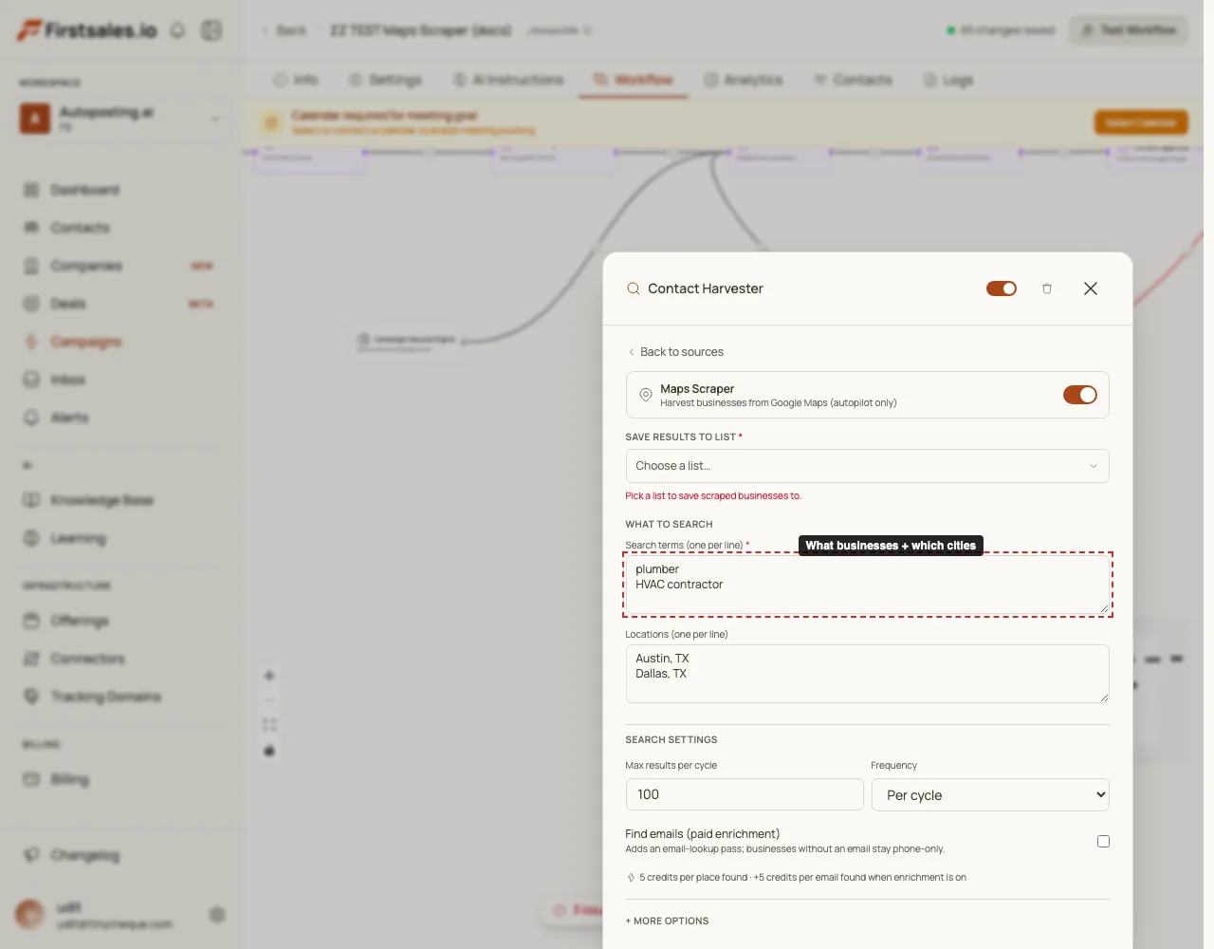The width and height of the screenshot is (1214, 949).
Task: Open Connectors in the sidebar
Action: pyautogui.click(x=88, y=659)
